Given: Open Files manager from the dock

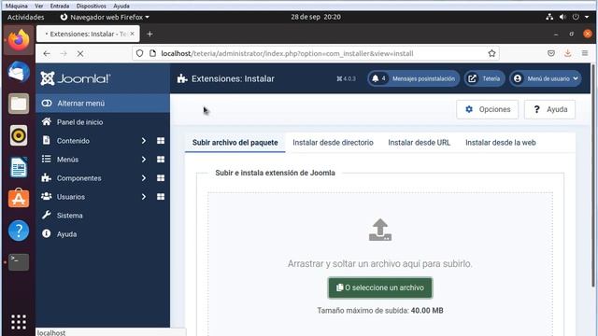Looking at the screenshot, I should (x=19, y=104).
